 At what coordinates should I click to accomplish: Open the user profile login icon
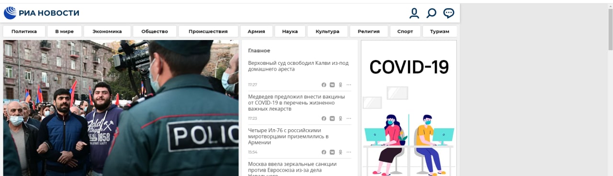tap(414, 13)
